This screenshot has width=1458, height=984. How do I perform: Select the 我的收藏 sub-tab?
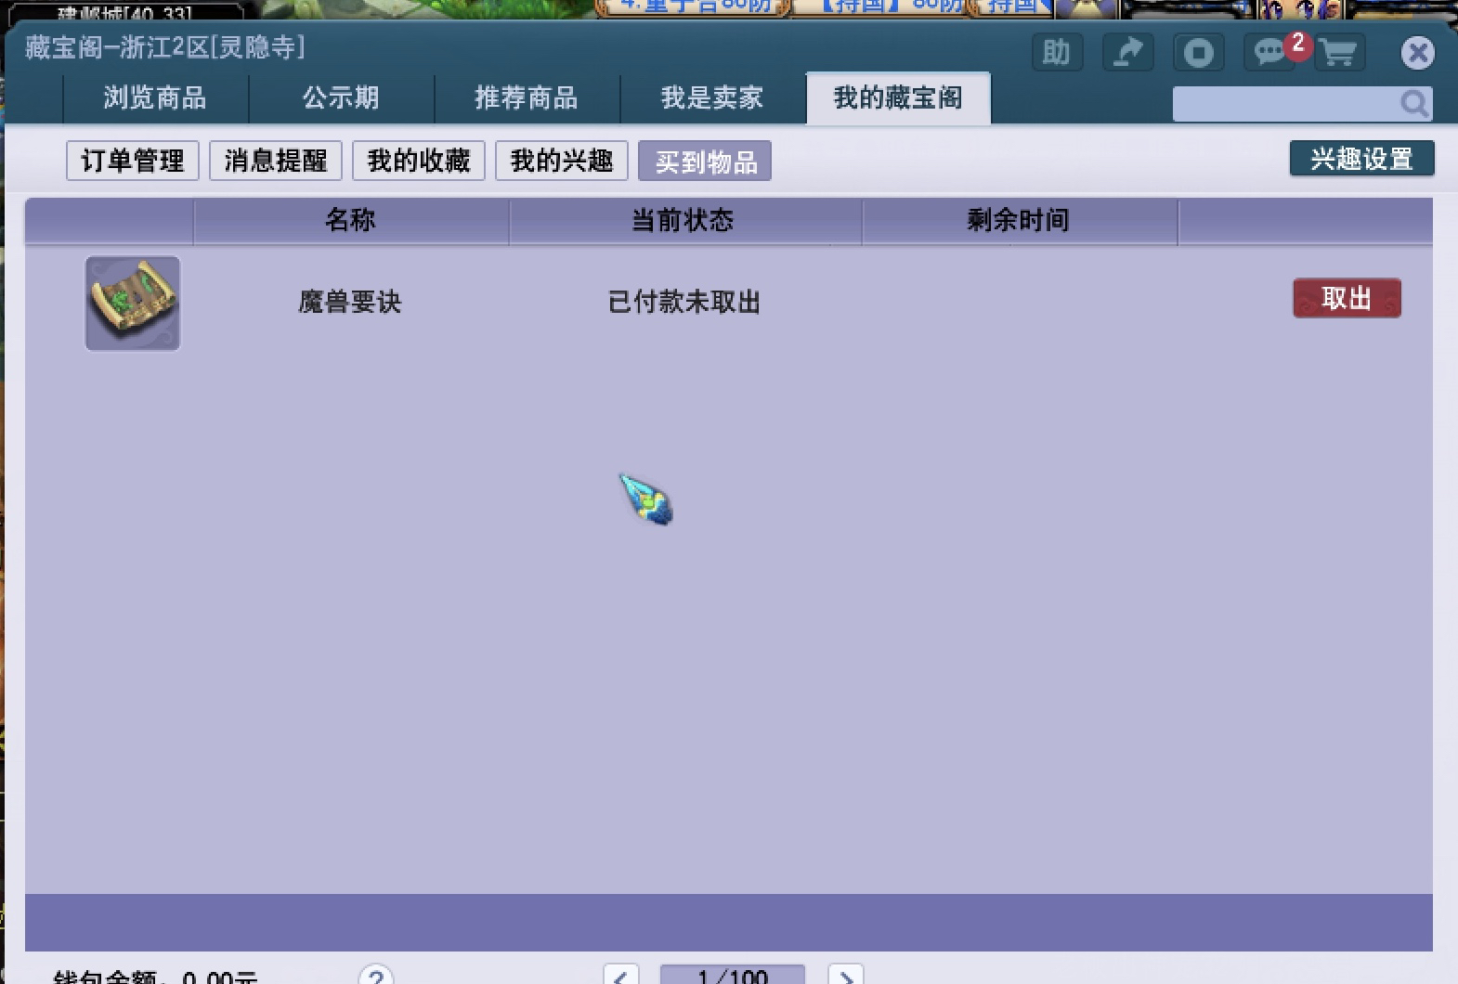pyautogui.click(x=419, y=162)
